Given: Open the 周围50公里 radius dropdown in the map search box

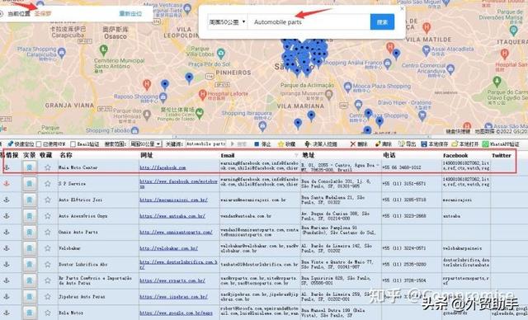Looking at the screenshot, I should click(x=228, y=22).
